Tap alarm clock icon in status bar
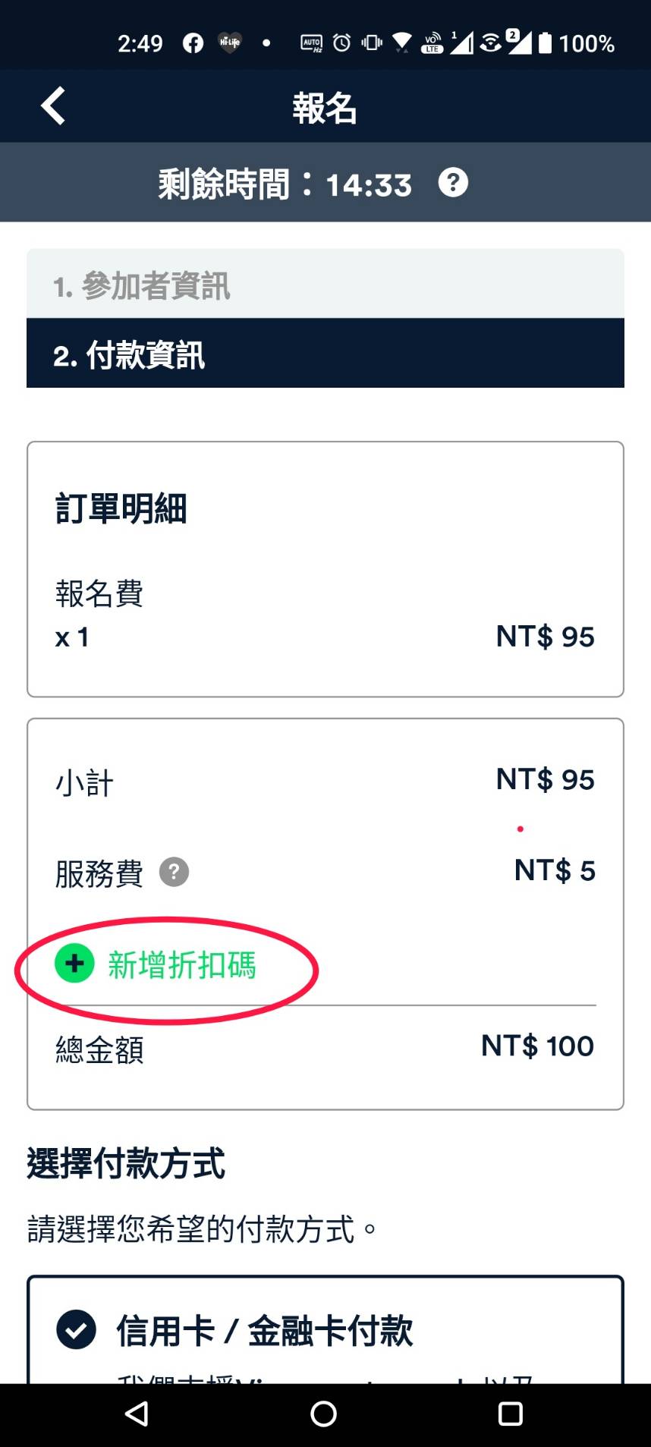This screenshot has width=651, height=1447. pos(342,43)
